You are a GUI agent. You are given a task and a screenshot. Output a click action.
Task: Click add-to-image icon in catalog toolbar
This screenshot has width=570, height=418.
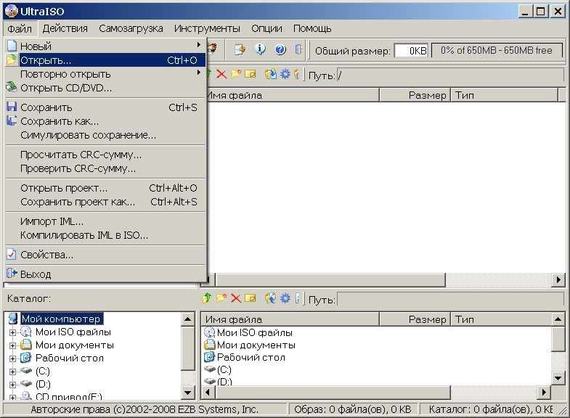(x=270, y=298)
